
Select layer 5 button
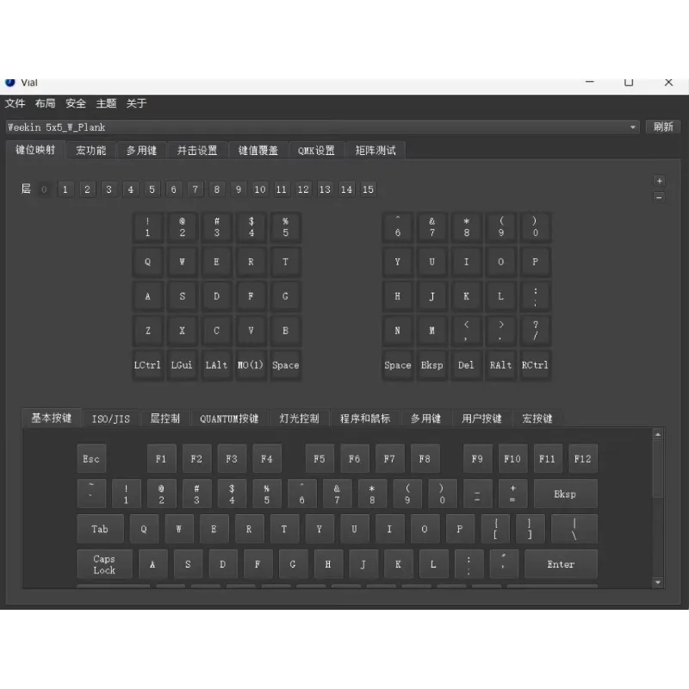(152, 189)
